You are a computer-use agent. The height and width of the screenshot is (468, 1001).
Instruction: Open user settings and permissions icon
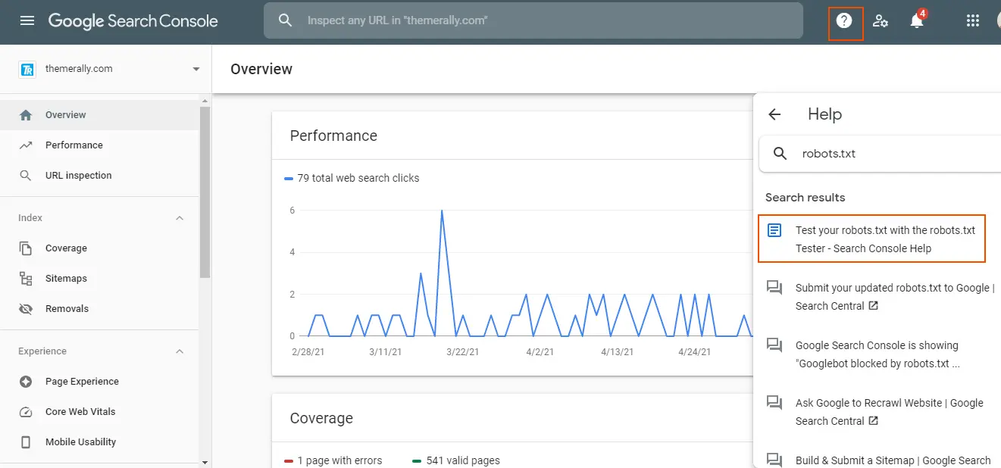[x=881, y=20]
